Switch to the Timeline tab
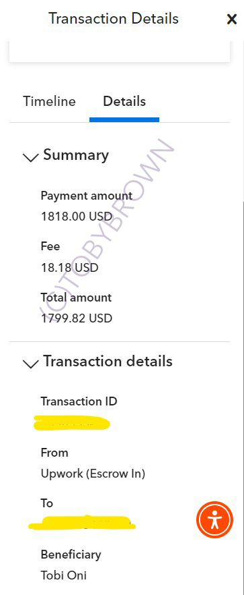244x595 pixels. (49, 102)
